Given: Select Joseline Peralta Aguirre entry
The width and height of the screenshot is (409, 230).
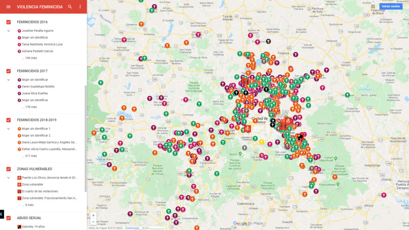Looking at the screenshot, I should [x=38, y=30].
